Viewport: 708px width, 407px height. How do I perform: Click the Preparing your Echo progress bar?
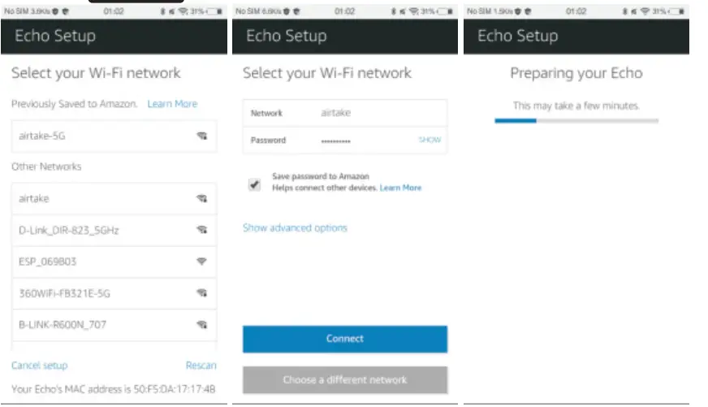pos(576,120)
